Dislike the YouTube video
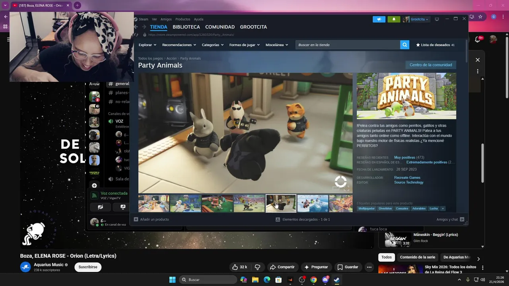This screenshot has width=509, height=286. [x=257, y=267]
